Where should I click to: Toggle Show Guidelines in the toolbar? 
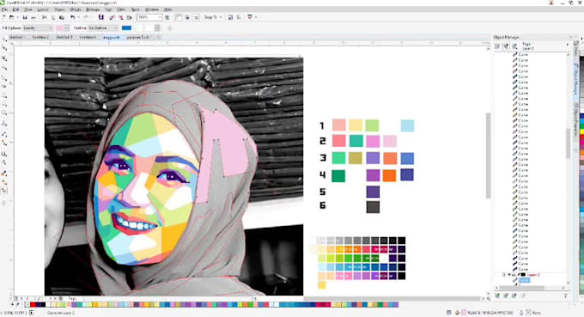(x=196, y=17)
